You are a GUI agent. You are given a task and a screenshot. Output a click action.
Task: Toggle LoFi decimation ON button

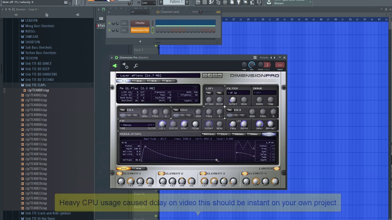pos(219,93)
